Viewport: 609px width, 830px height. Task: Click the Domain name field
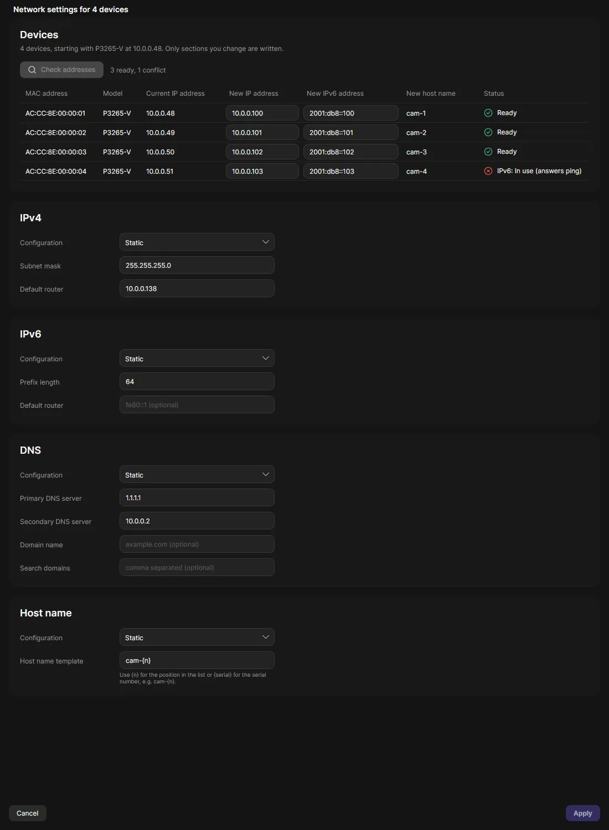pyautogui.click(x=197, y=544)
